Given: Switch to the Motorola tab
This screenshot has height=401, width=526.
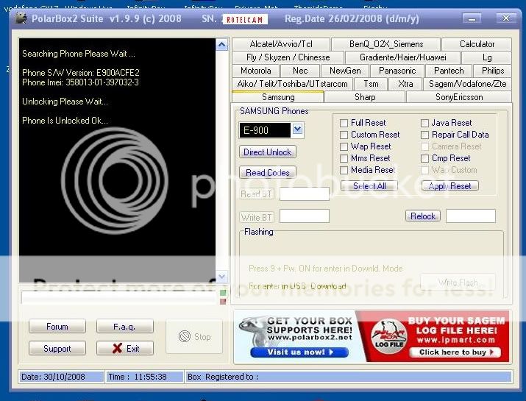Looking at the screenshot, I should [255, 71].
